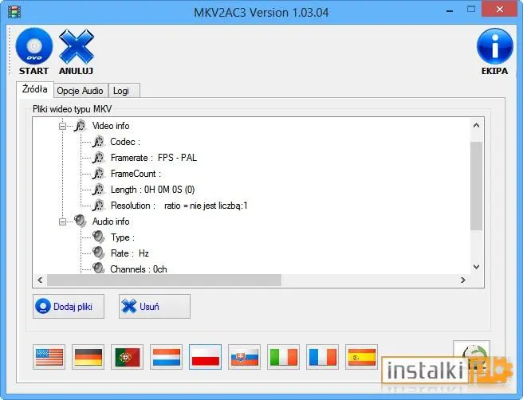Screen dimensions: 523x400
Task: Click the Video info node icon
Action: click(81, 126)
